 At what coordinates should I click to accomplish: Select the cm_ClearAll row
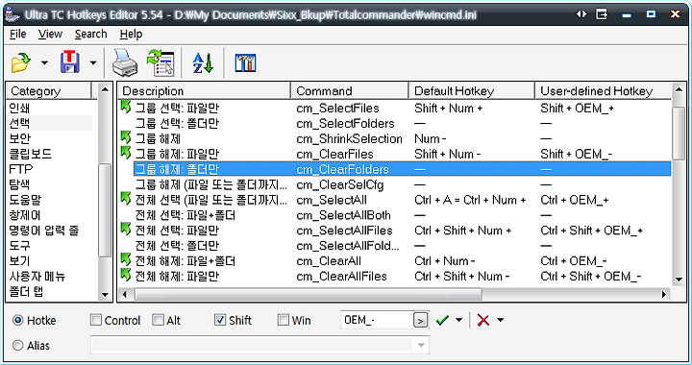[x=395, y=261]
